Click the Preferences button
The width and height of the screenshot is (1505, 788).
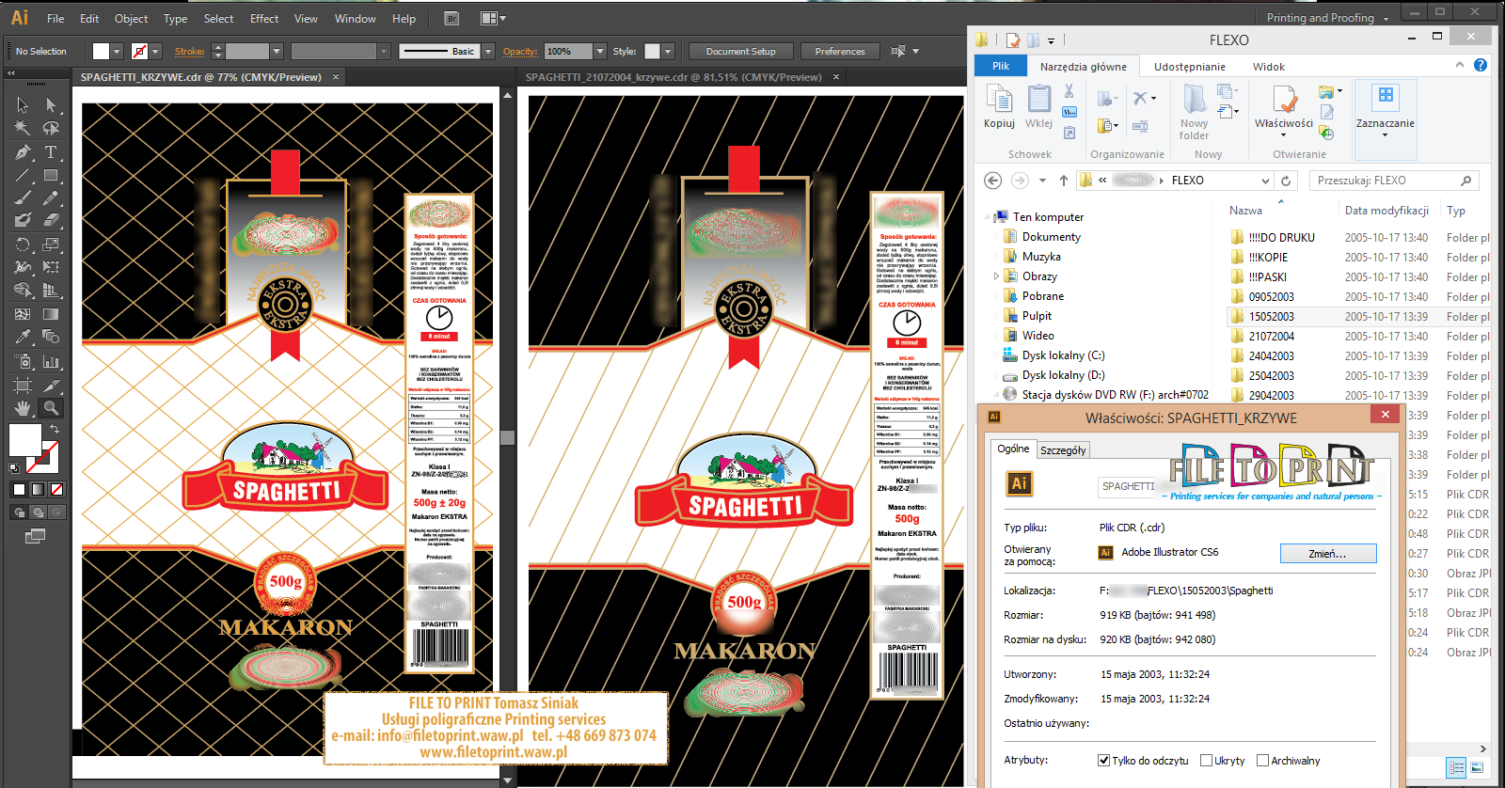(x=840, y=52)
